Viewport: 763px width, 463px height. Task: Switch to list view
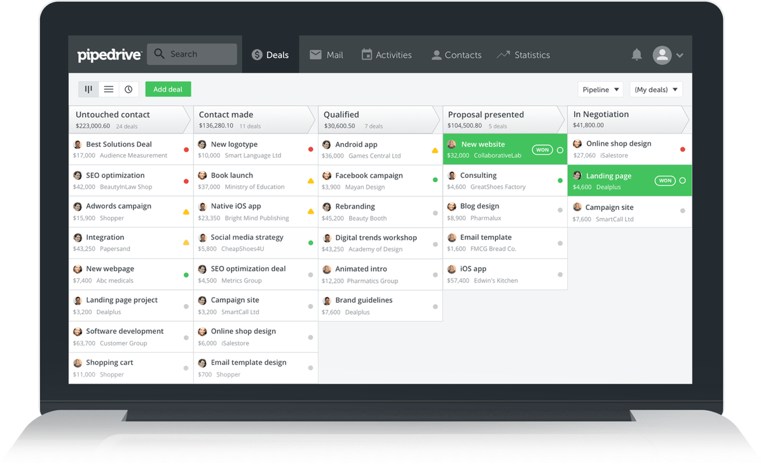109,90
